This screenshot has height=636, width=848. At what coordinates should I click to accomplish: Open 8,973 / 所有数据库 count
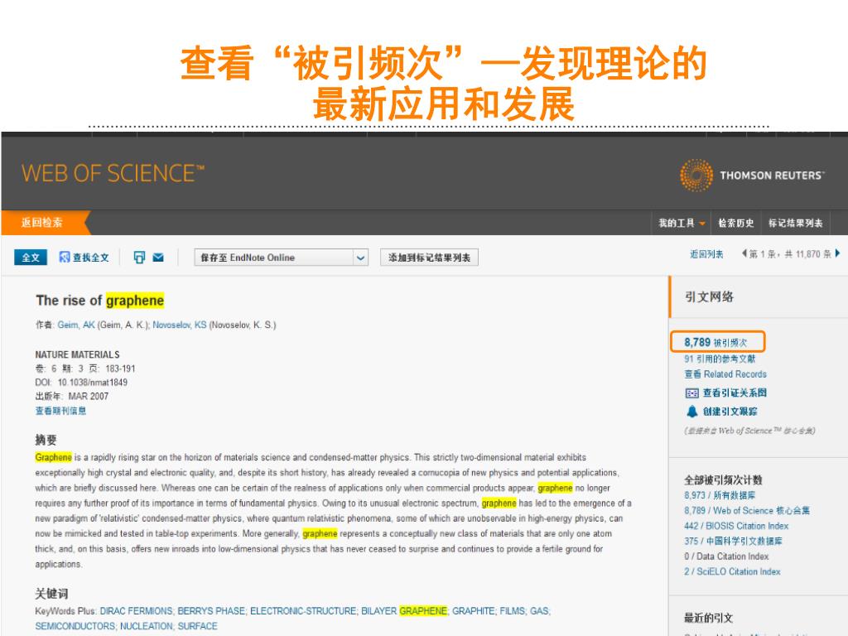[x=720, y=495]
